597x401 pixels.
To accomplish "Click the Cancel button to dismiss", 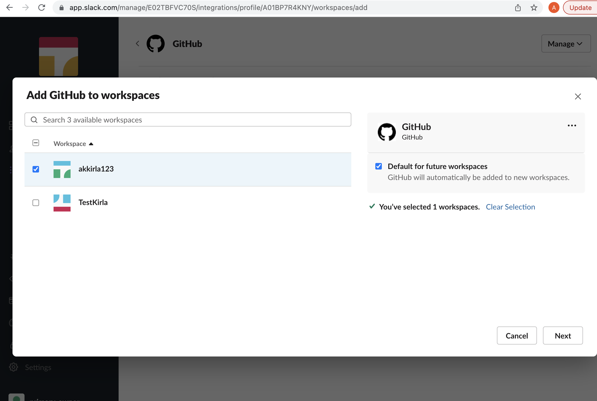I will tap(517, 335).
